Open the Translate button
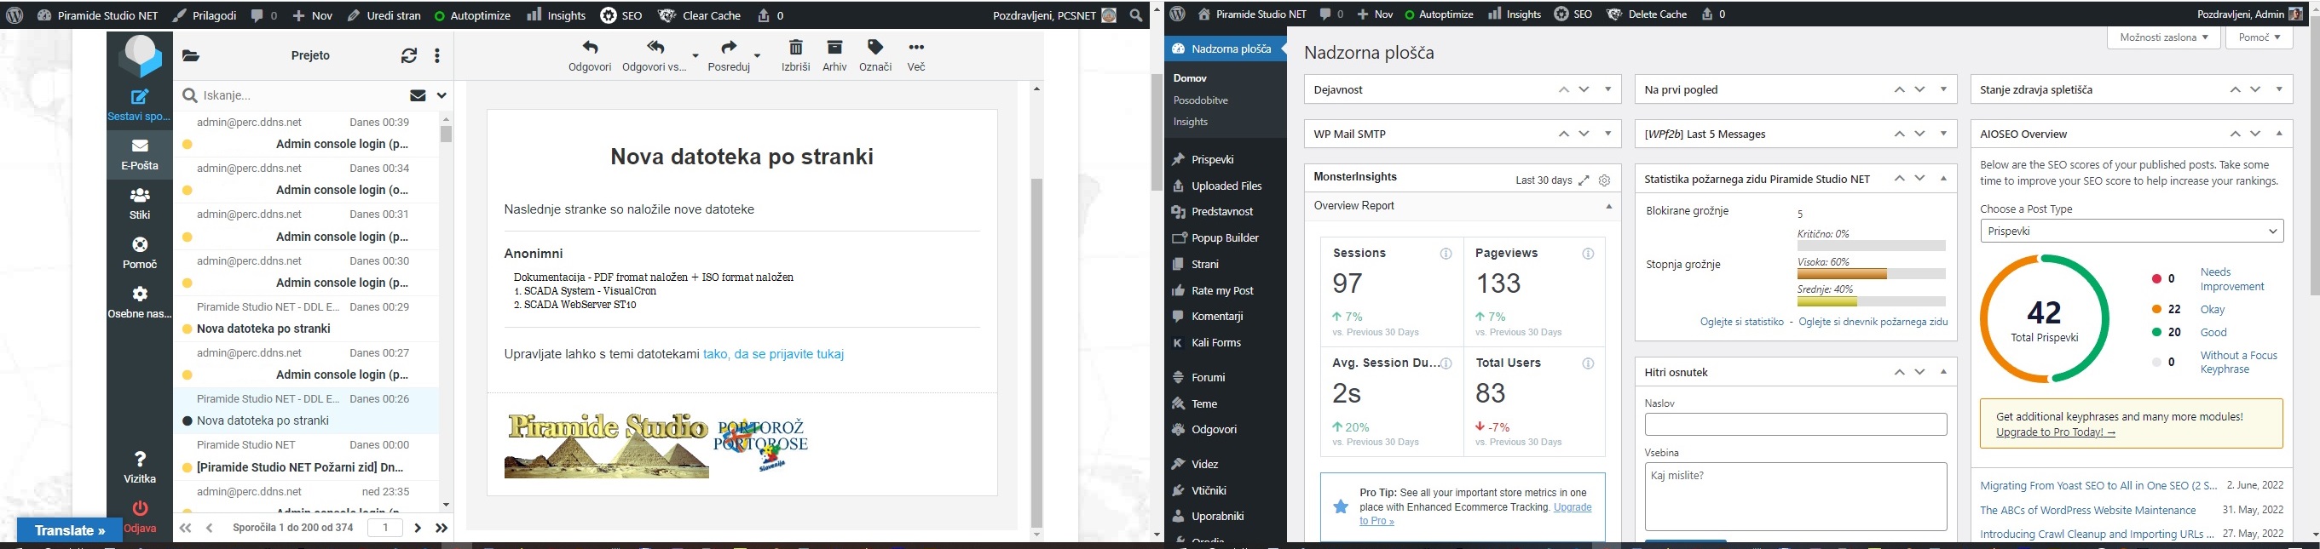 (68, 530)
